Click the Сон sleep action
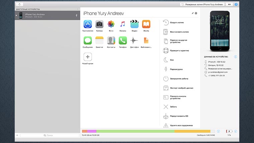The height and width of the screenshot is (143, 254). [x=168, y=60]
